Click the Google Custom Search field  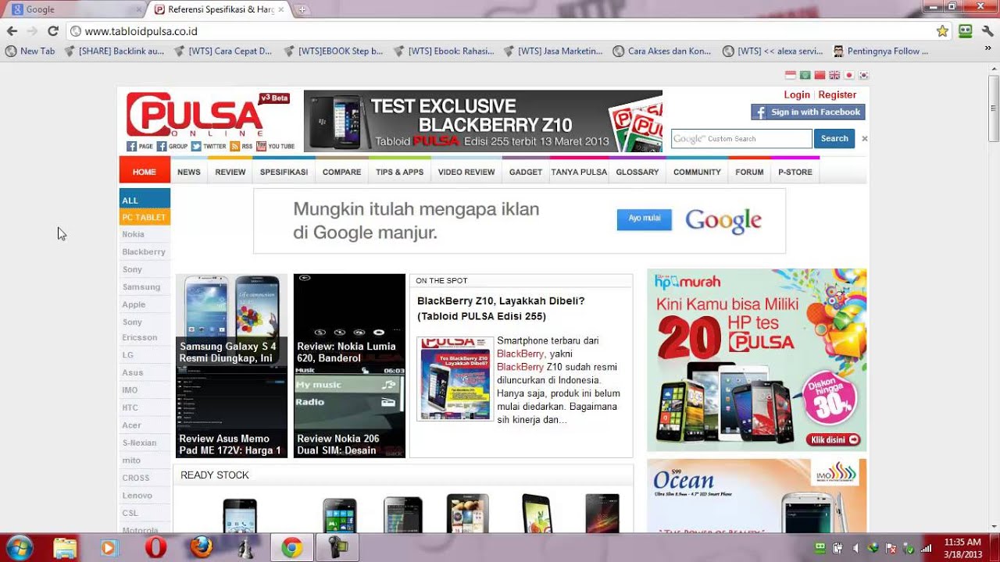[x=741, y=139]
